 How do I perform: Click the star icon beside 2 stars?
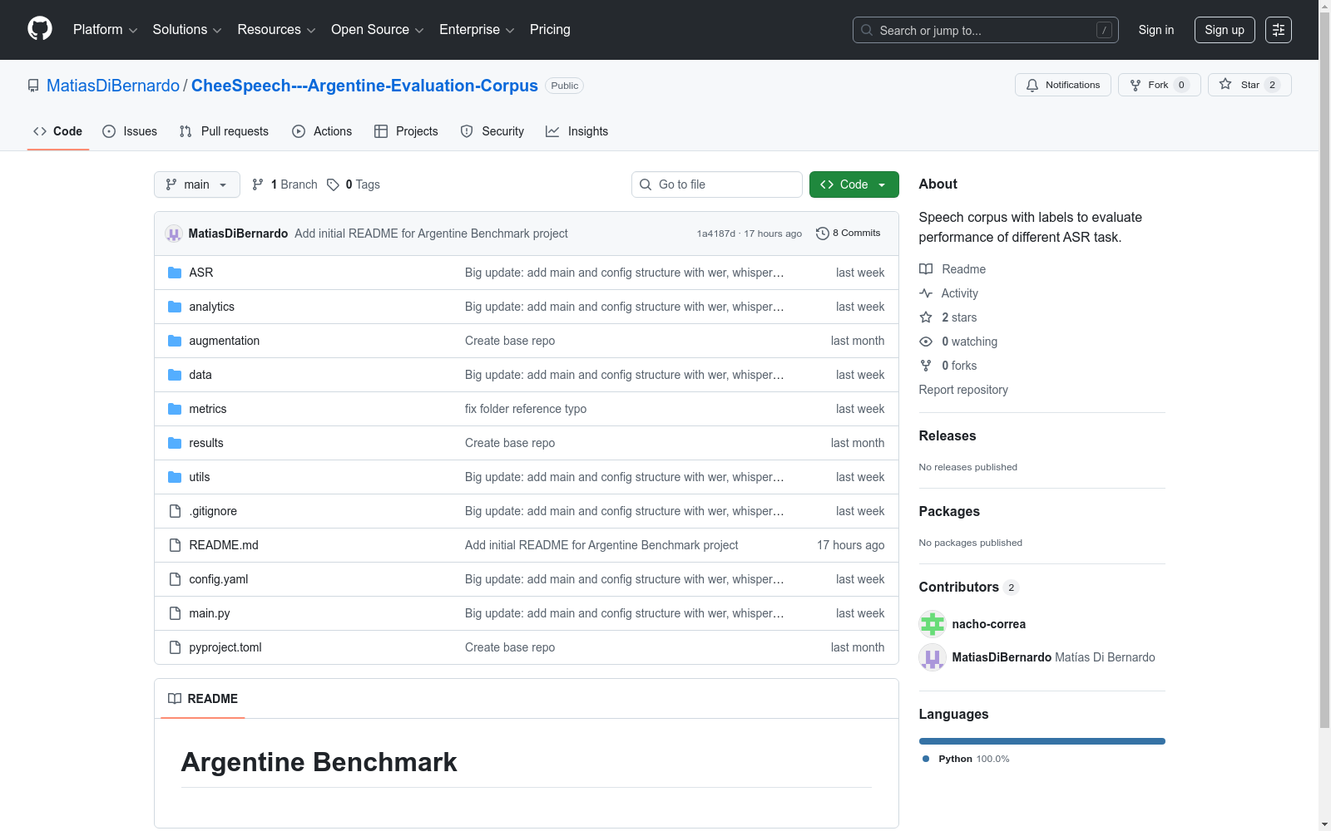click(x=926, y=317)
